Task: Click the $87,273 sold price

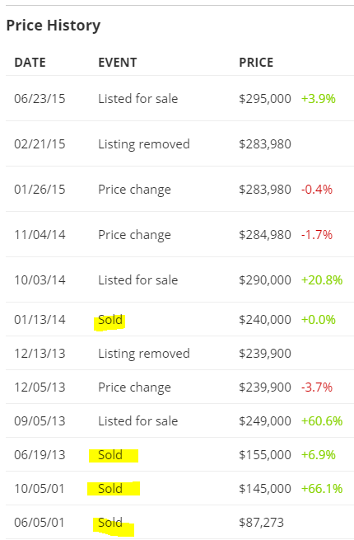Action: pos(261,523)
